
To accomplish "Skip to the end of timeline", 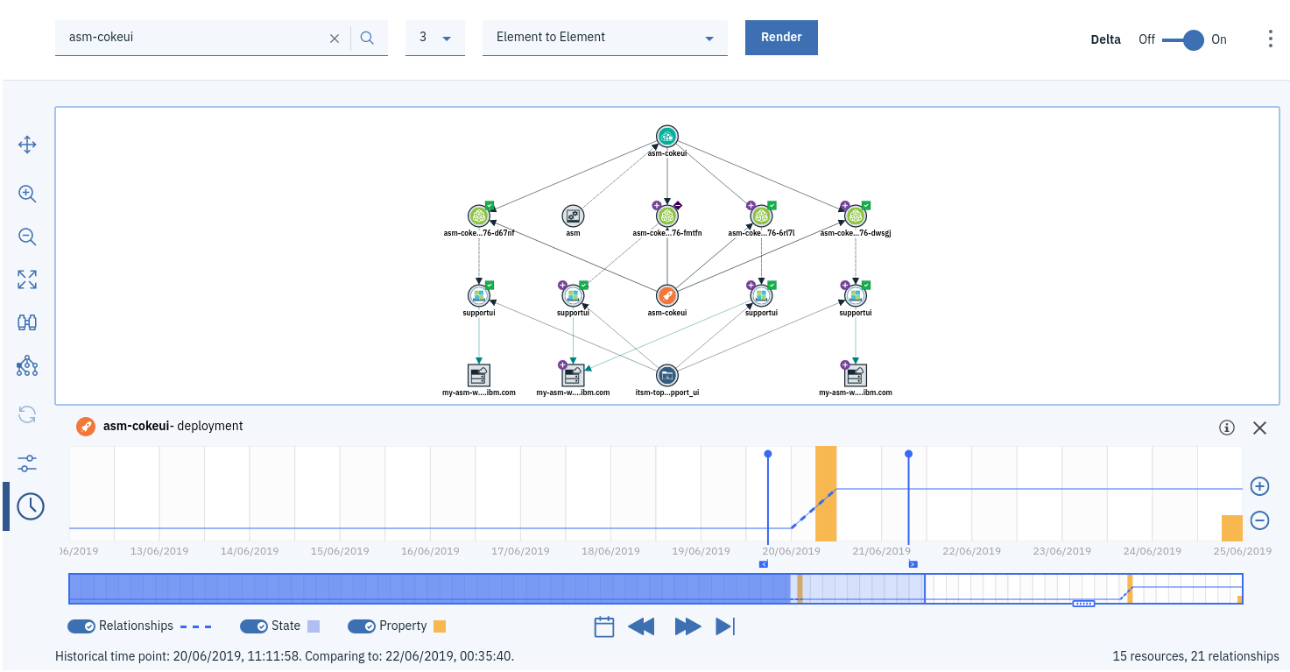I will click(x=724, y=626).
